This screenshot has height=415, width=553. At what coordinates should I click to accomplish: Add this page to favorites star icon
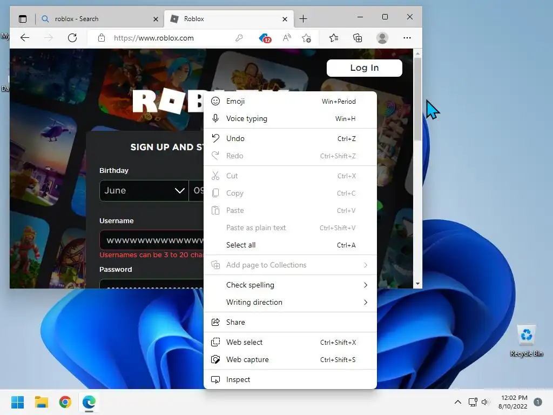[307, 38]
